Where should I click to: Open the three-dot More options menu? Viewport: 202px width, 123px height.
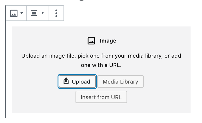click(x=56, y=13)
